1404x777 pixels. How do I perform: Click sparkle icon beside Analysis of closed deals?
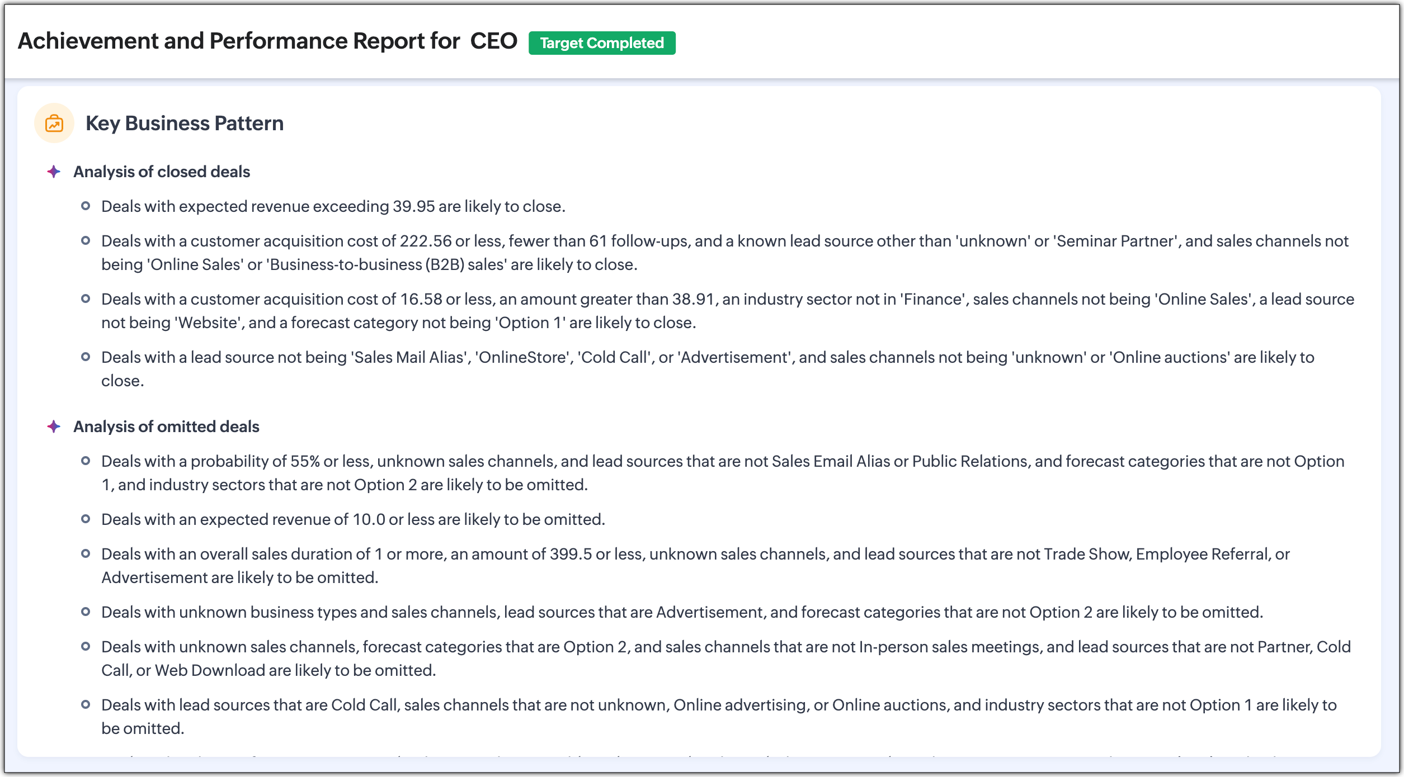(x=54, y=172)
